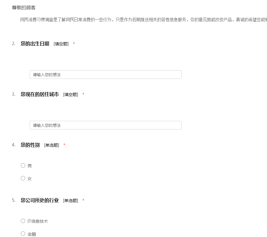Choose the 女 radio button circle

coord(23,178)
